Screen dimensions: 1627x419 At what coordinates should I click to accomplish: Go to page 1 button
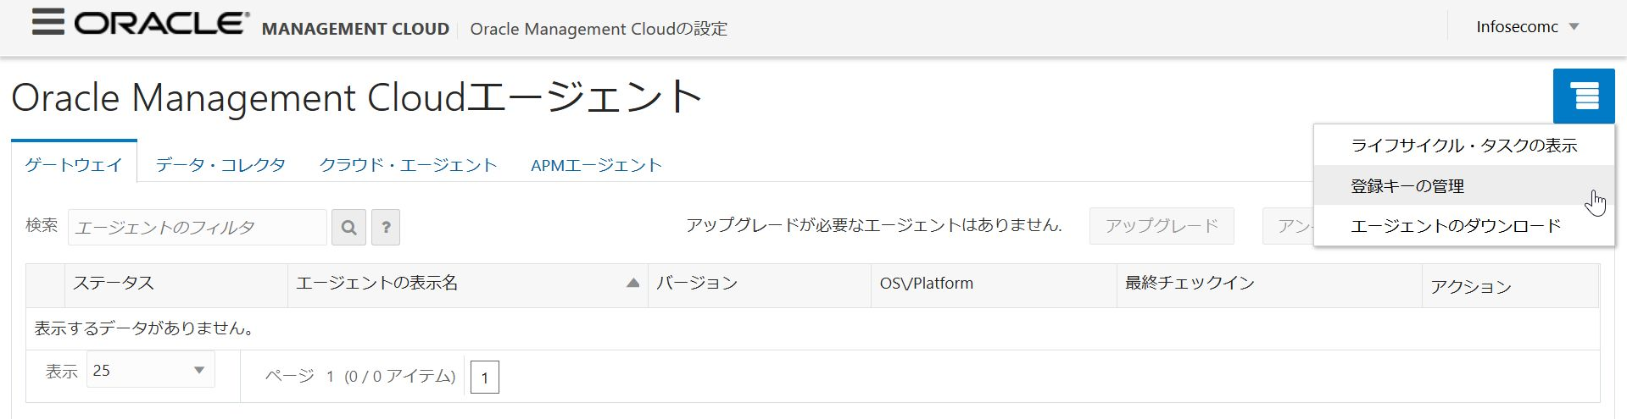[x=484, y=378]
